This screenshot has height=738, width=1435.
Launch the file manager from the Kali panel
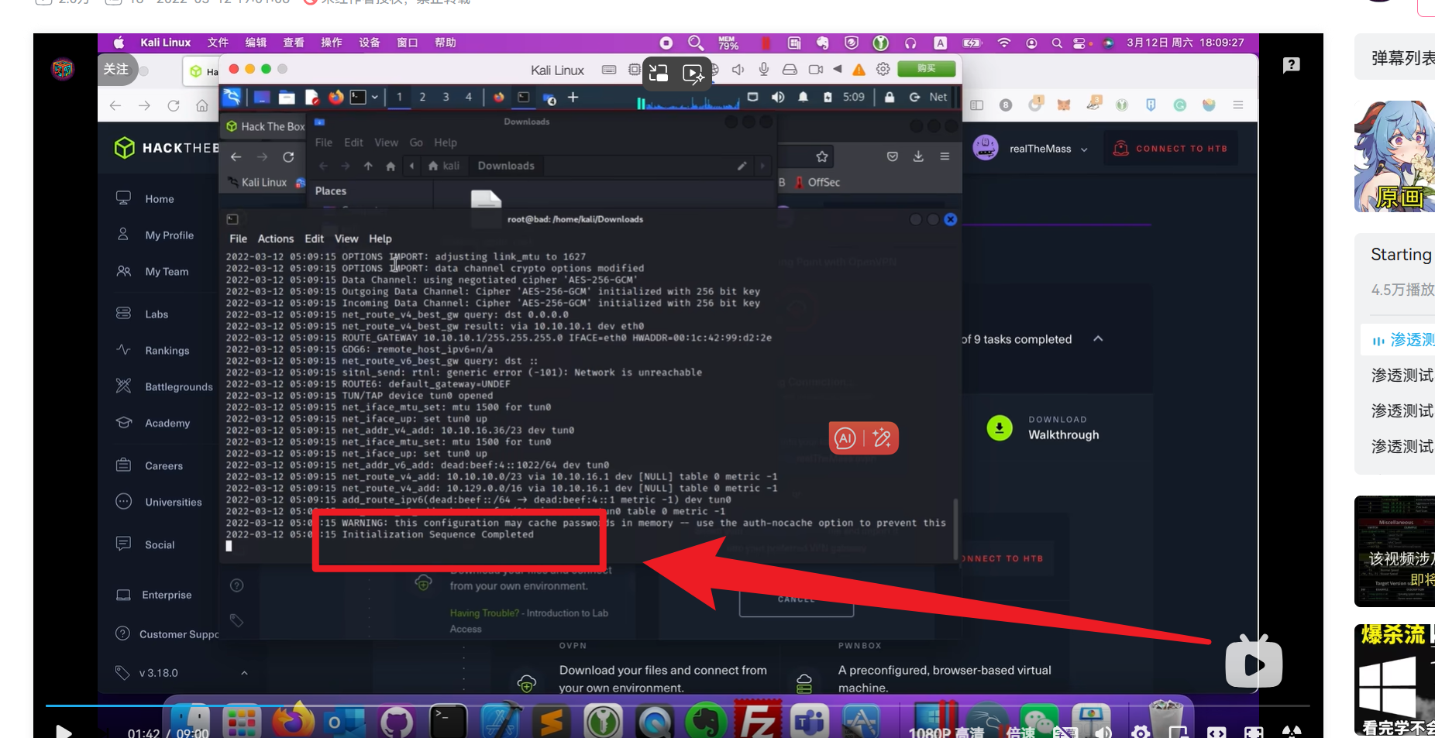[x=287, y=98]
